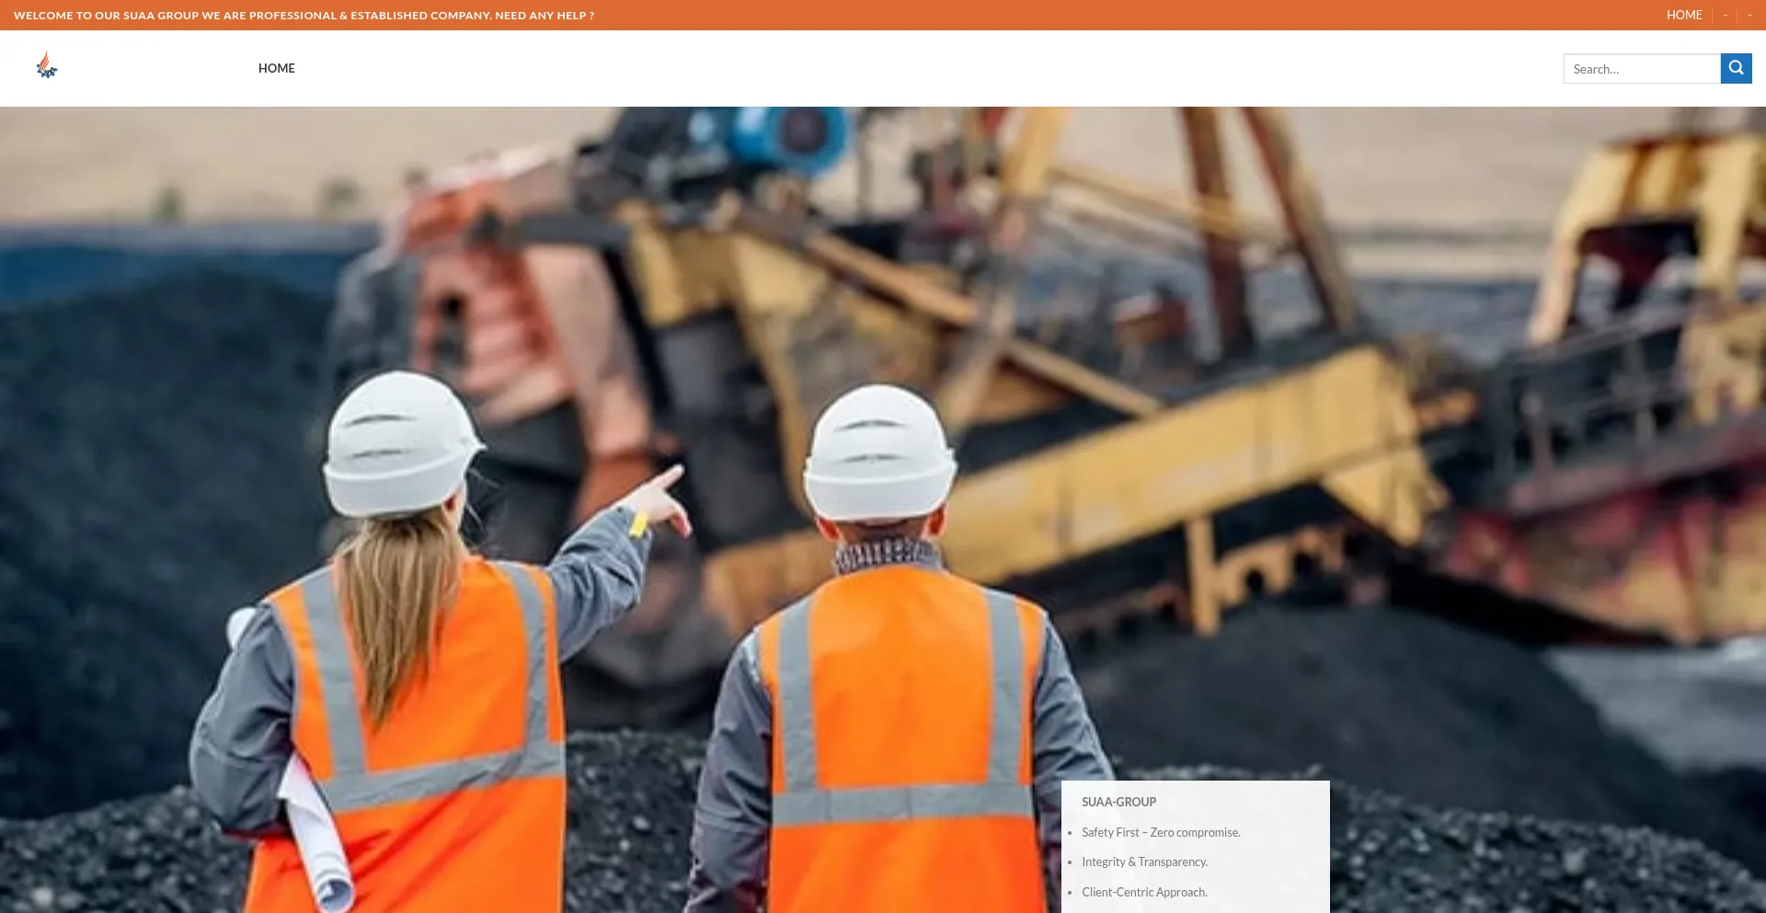Click the bullet beside Safety First item
The image size is (1766, 913).
[x=1070, y=833]
